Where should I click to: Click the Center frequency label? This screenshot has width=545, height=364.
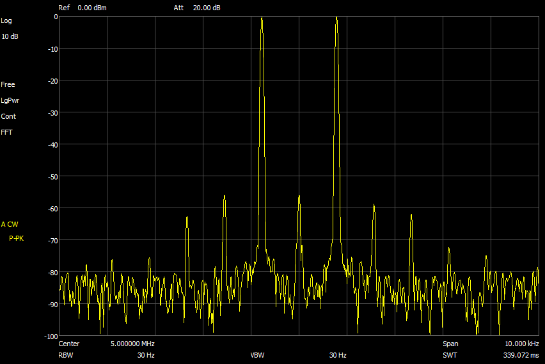pos(69,344)
